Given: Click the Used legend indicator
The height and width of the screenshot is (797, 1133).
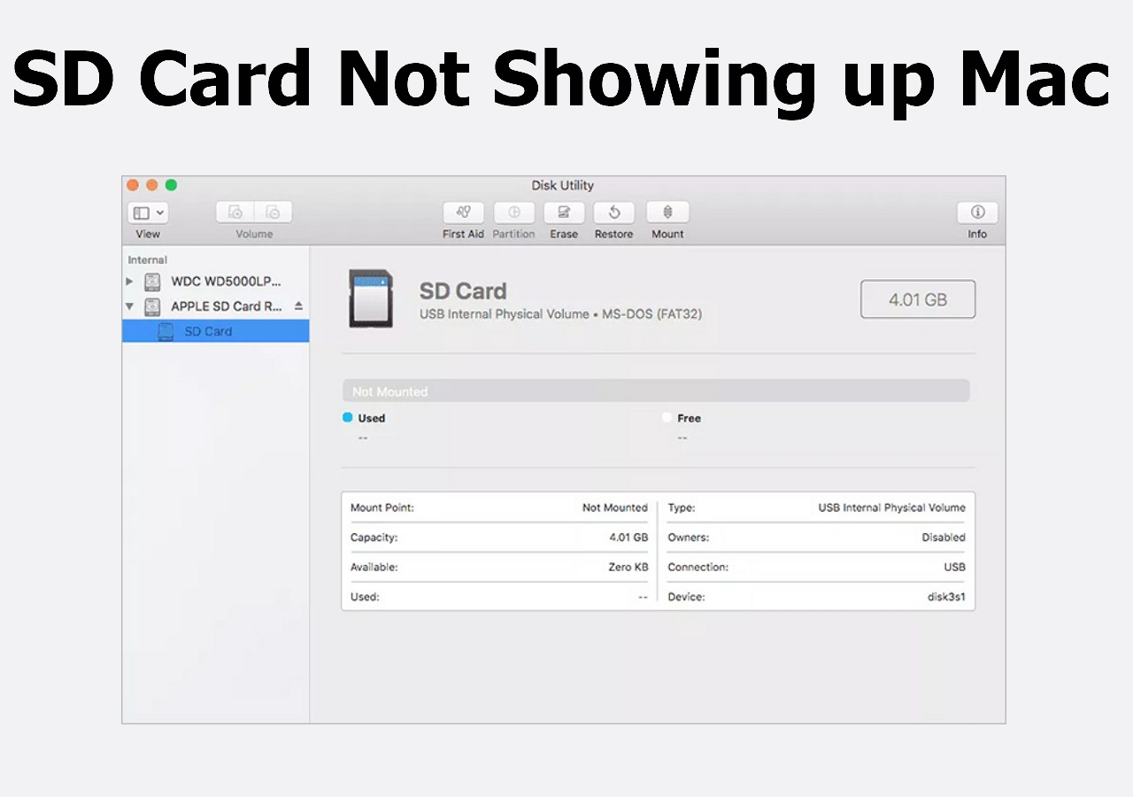Looking at the screenshot, I should pyautogui.click(x=371, y=417).
